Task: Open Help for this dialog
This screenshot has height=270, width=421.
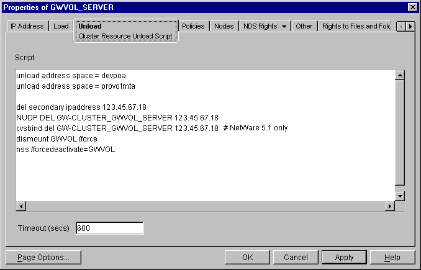Action: tap(392, 258)
